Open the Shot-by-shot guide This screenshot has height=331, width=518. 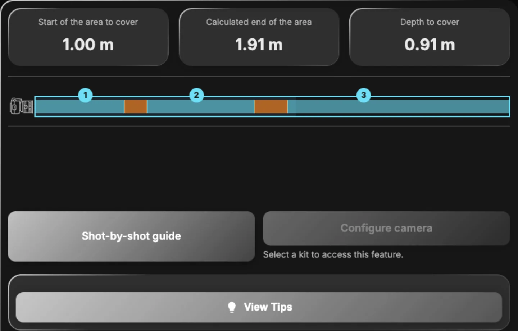point(131,236)
